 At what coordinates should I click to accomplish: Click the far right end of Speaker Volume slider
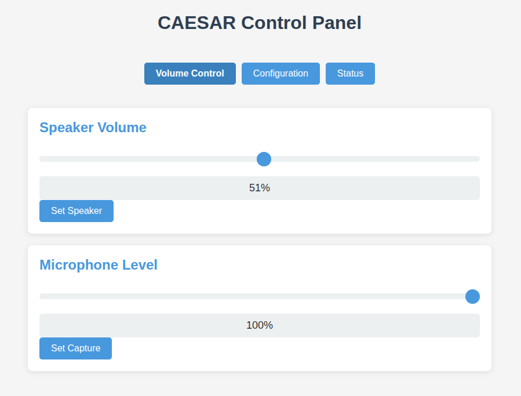pyautogui.click(x=478, y=159)
